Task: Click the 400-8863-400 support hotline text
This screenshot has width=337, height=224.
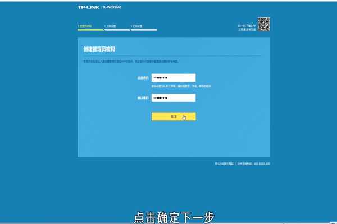Action: coord(262,164)
